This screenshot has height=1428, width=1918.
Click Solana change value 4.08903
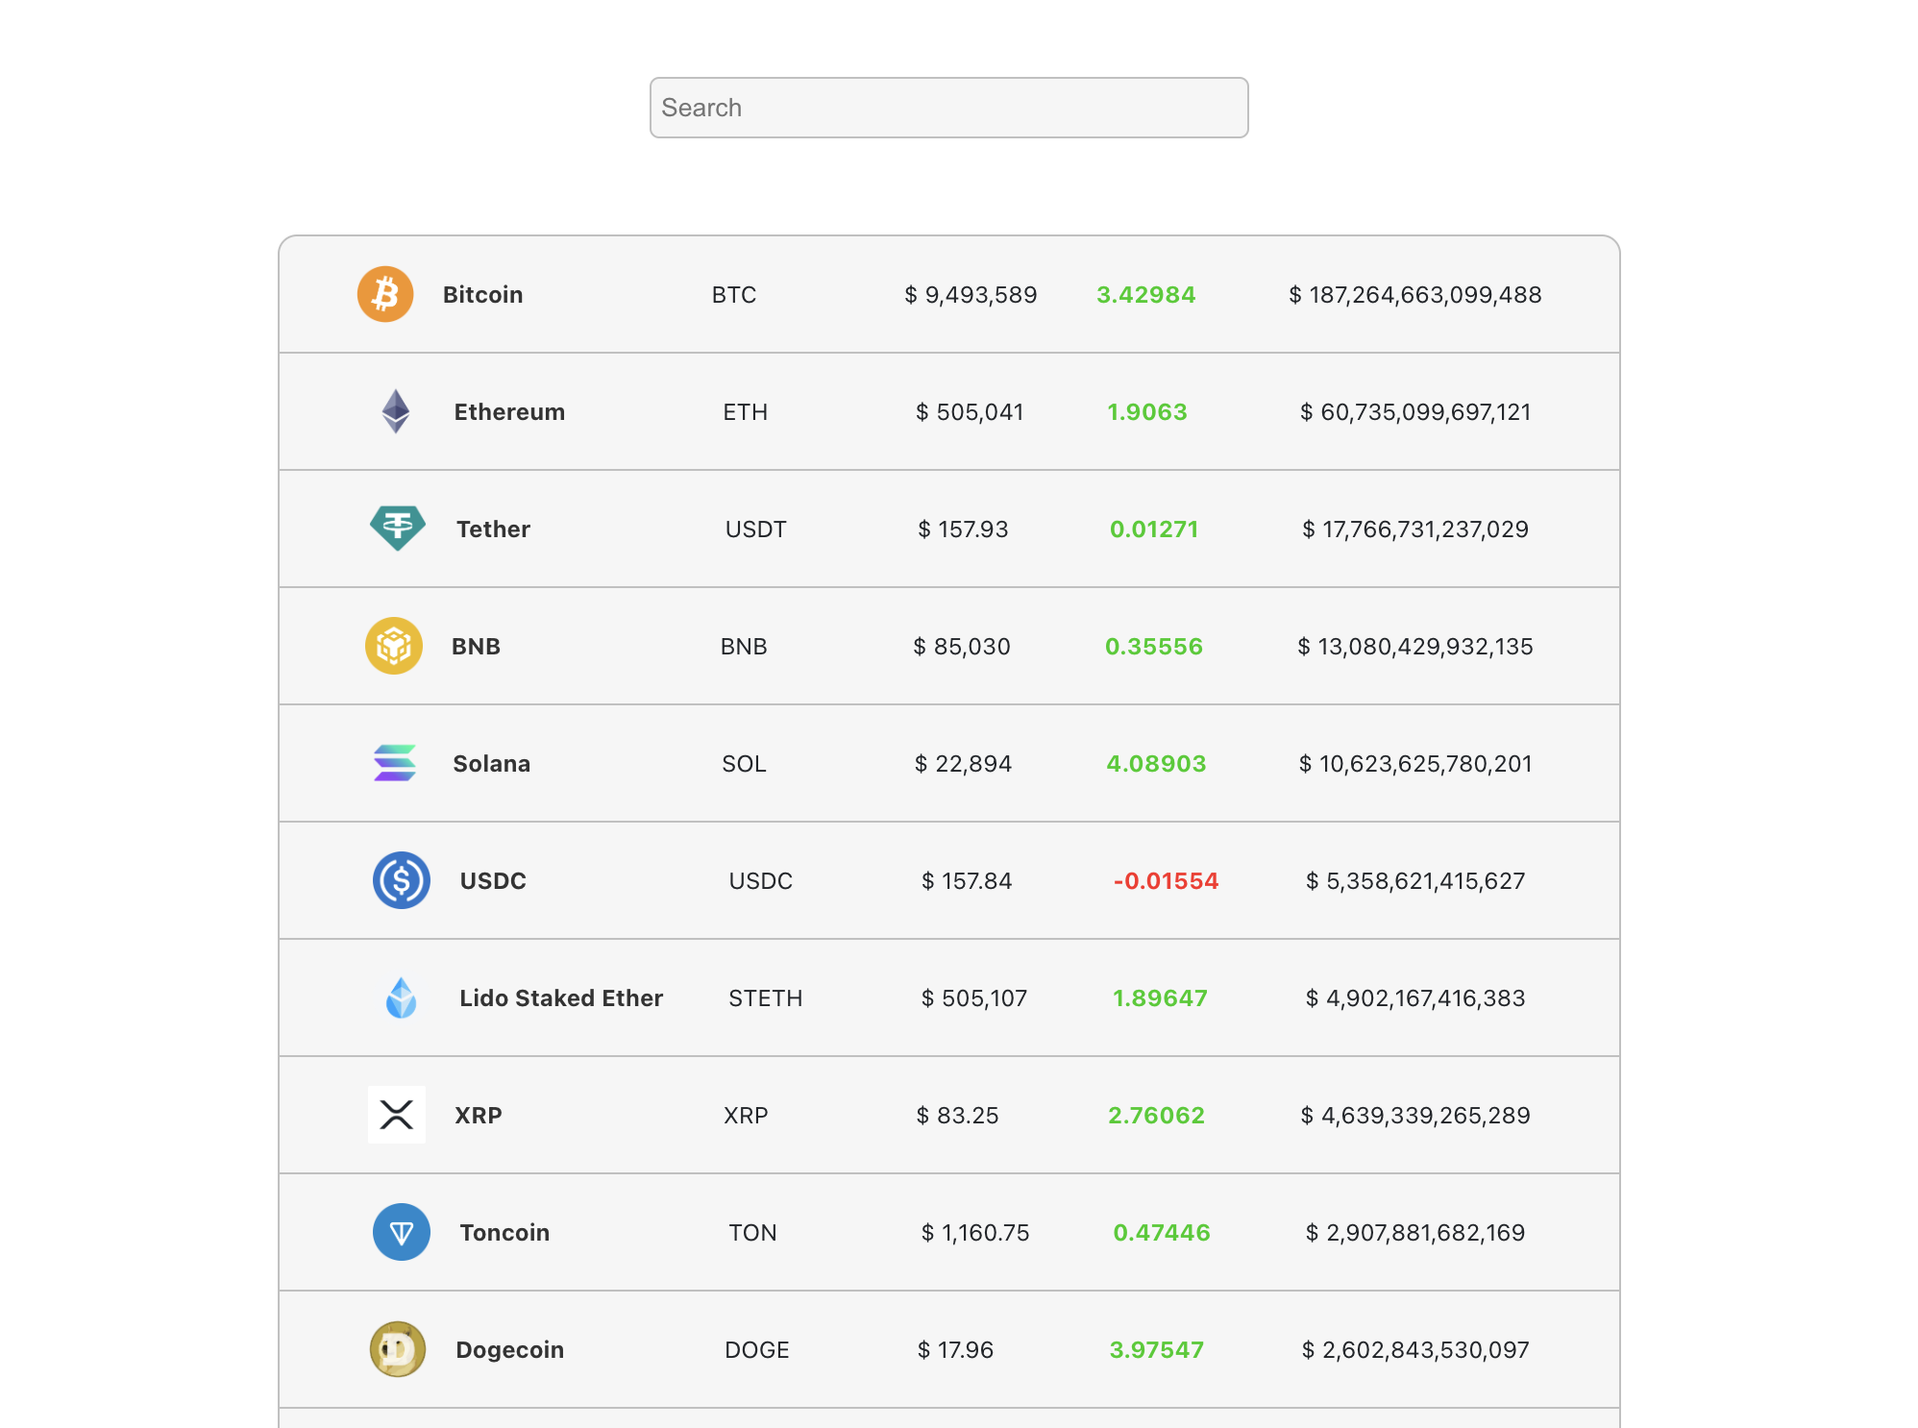(x=1156, y=764)
